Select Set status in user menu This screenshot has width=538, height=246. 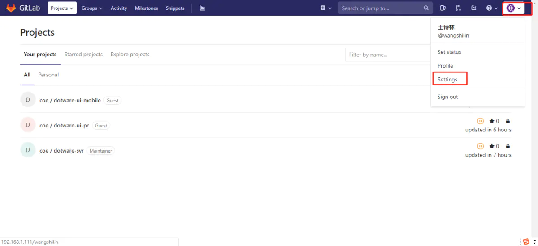pos(449,52)
